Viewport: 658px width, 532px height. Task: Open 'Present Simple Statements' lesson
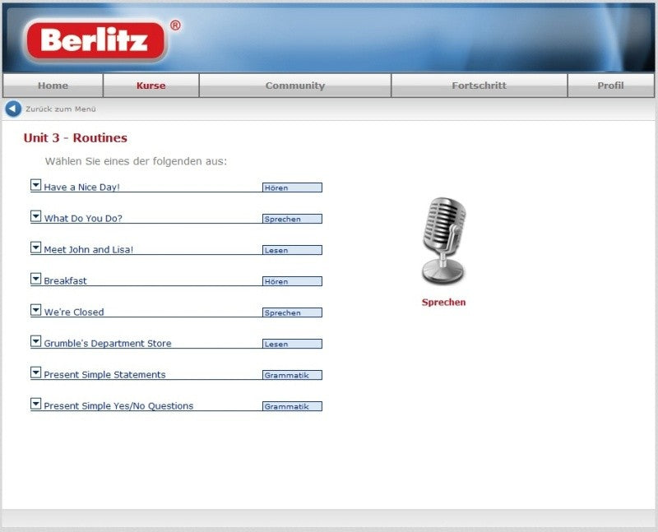pos(105,375)
